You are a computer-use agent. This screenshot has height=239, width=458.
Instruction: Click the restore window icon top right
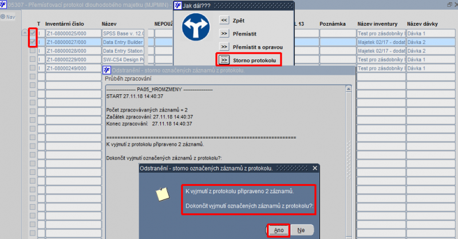449,5
